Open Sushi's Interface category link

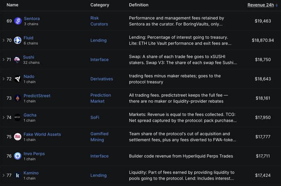[100, 60]
